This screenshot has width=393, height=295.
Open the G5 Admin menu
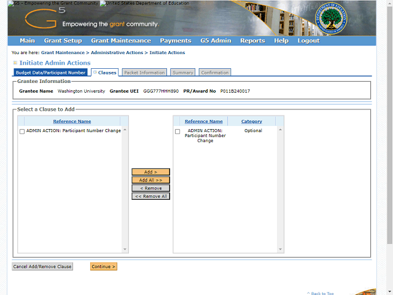tap(216, 41)
